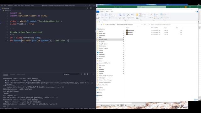Screen dimensions: 201x113
Task: Click the Spaces: 4 indentation in status bar
Action: (72, 109)
